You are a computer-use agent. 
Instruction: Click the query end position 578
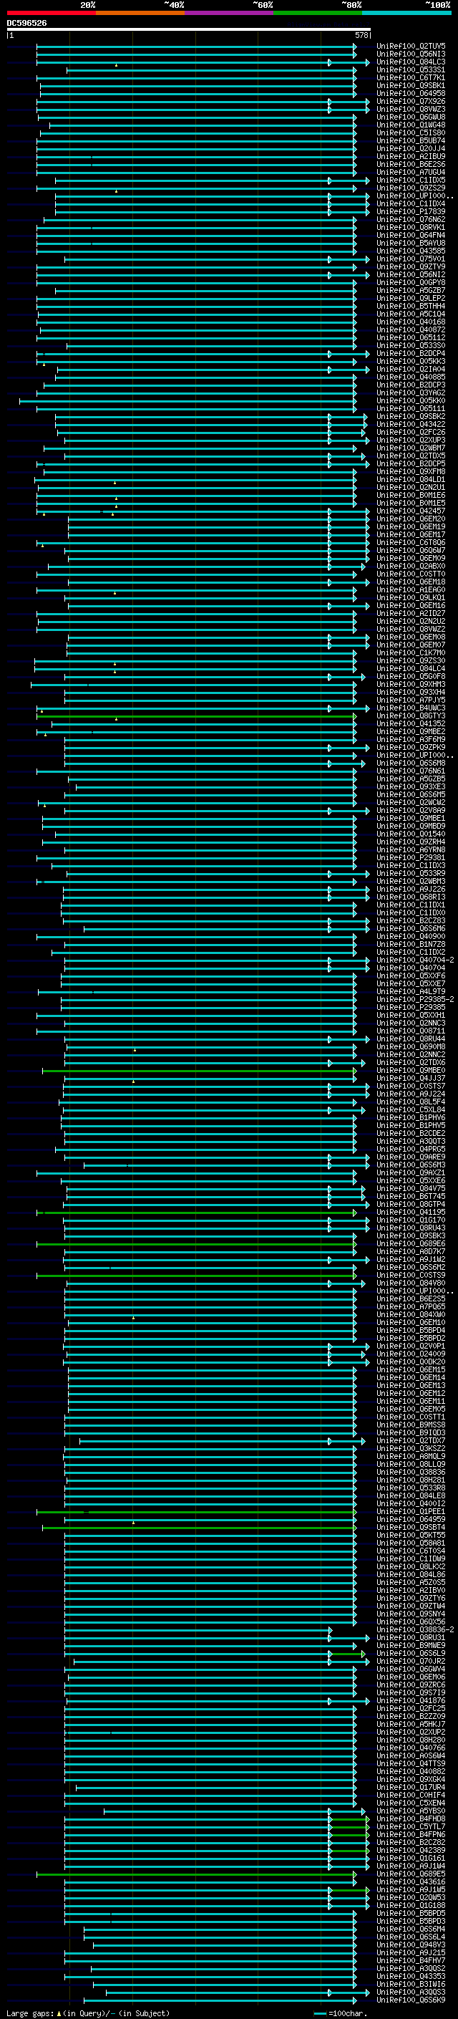[361, 35]
